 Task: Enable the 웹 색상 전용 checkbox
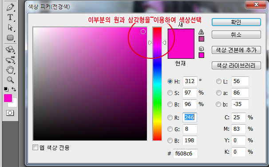(x=35, y=148)
